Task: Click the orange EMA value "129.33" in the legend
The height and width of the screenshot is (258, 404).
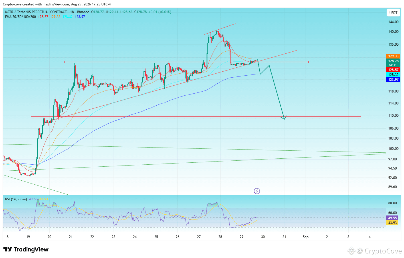Action: click(x=55, y=17)
